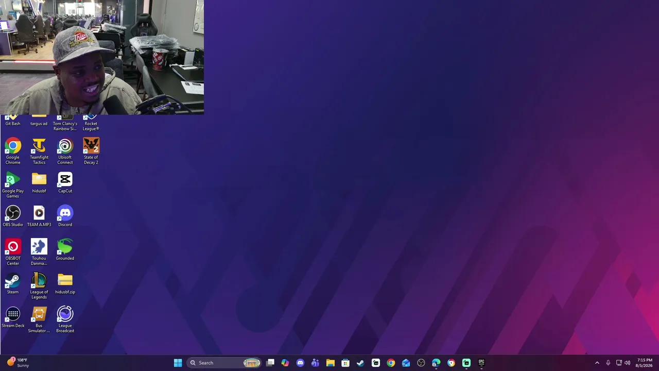This screenshot has width=659, height=371.
Task: Open the white robot-face app in the taskbar
Action: tap(376, 363)
